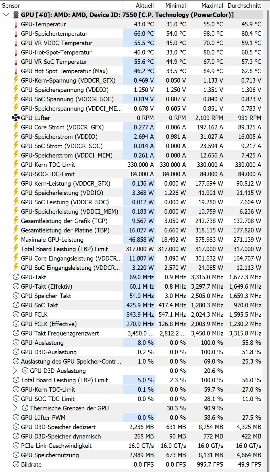The image size is (270, 472).
Task: Click the thermometer icon next to GPU-Temperatur
Action: coord(16,24)
